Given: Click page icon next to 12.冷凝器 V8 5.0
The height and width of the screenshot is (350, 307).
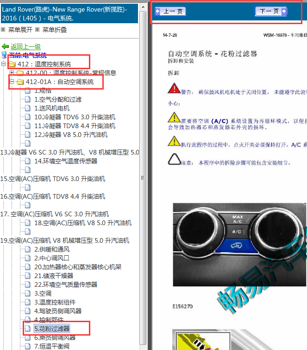Looking at the screenshot, I should coord(28,135).
